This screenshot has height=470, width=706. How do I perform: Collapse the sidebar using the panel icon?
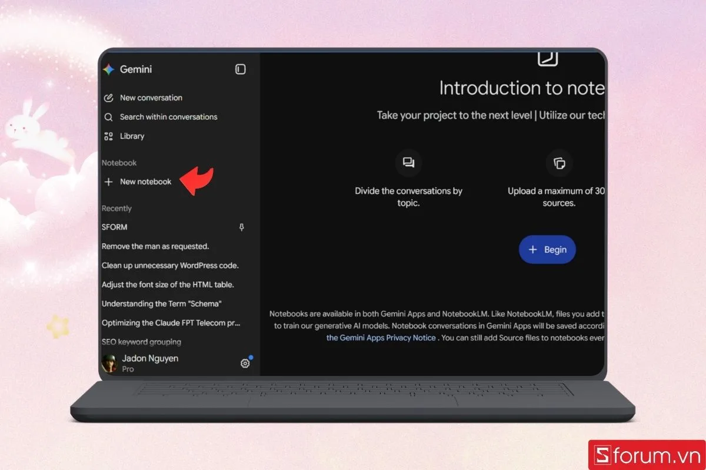point(240,69)
